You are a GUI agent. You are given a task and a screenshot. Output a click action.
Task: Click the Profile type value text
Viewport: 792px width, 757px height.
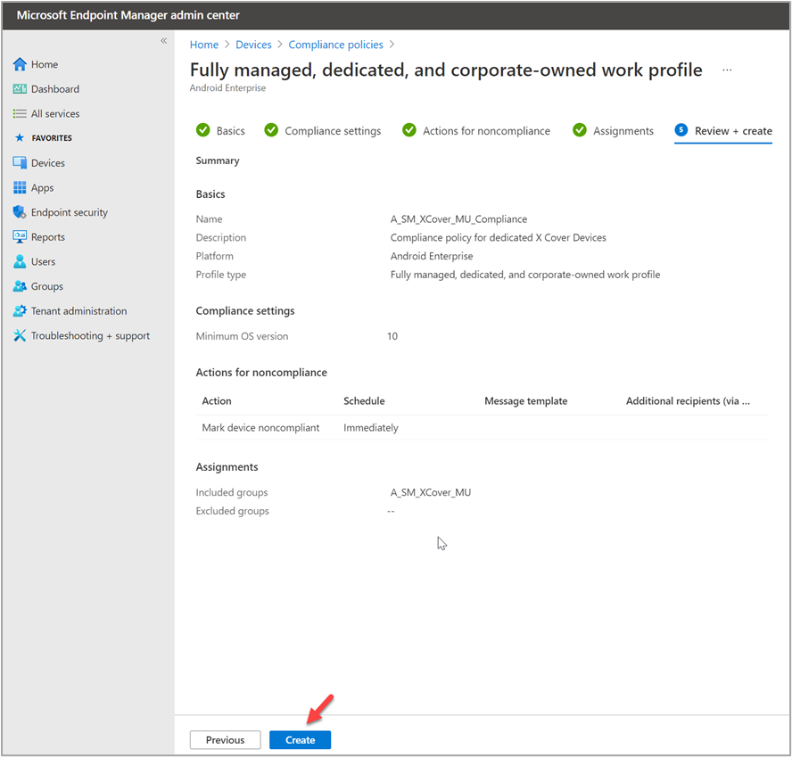pyautogui.click(x=525, y=275)
